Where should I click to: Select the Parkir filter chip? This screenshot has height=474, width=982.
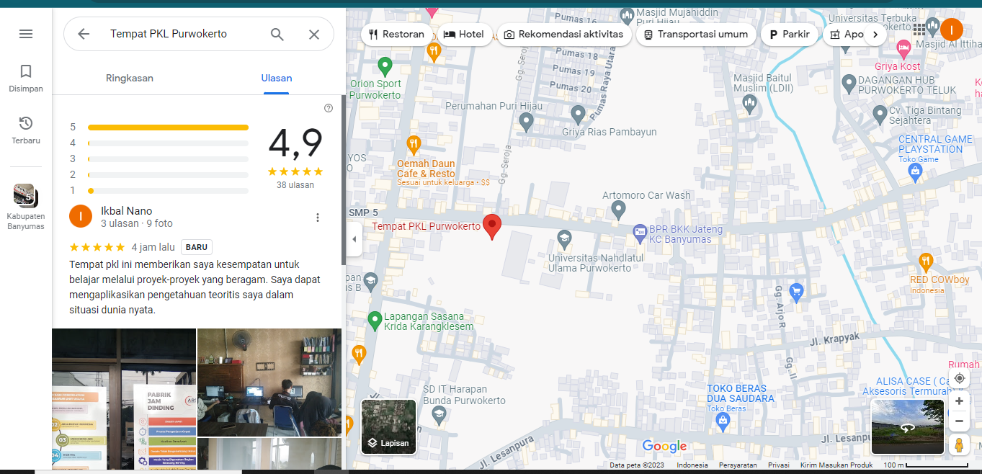790,34
